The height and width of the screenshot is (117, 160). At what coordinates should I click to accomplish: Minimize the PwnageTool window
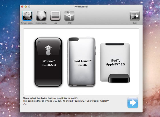tap(26, 7)
